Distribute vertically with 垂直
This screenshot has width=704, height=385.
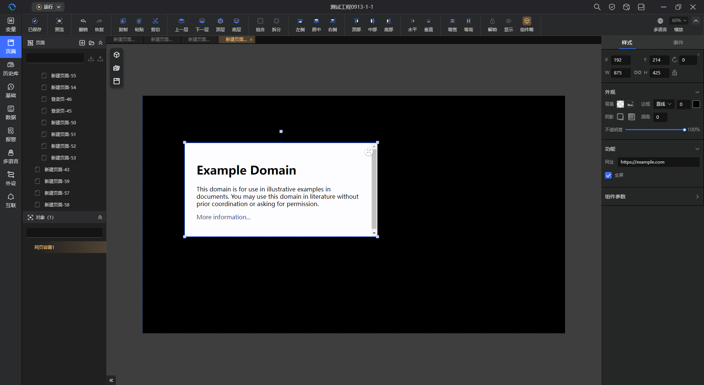[429, 25]
